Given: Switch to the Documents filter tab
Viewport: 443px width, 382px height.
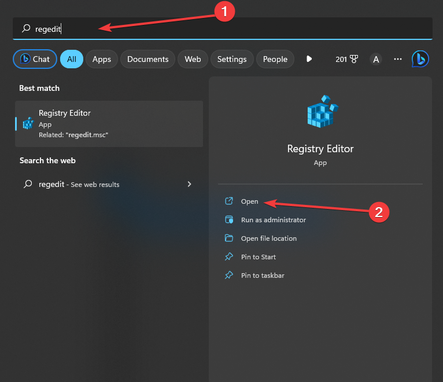Looking at the screenshot, I should click(147, 59).
